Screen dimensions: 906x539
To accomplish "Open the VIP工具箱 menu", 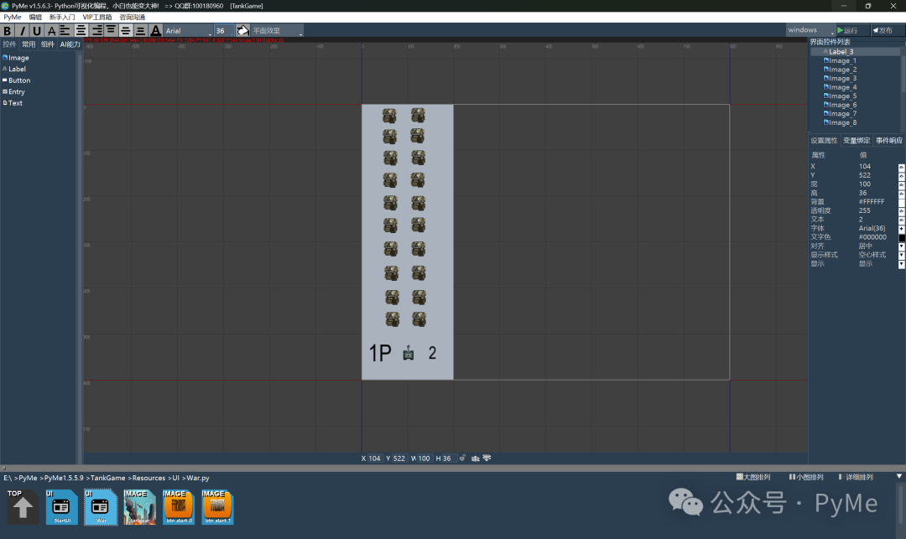I will pos(97,17).
